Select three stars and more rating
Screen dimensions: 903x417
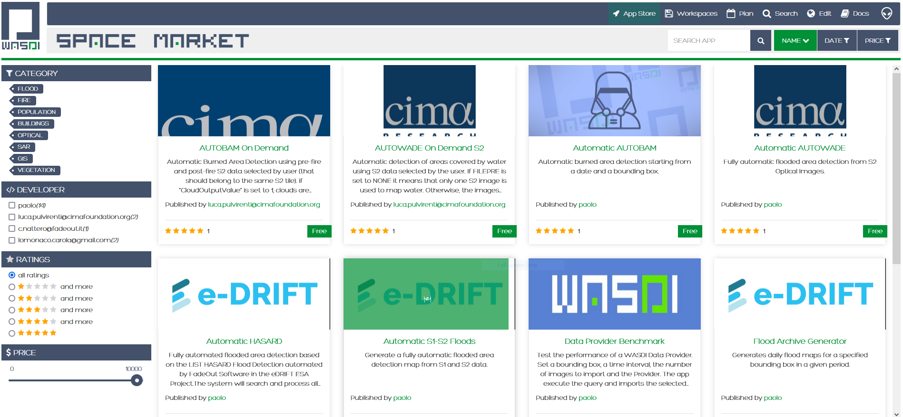12,310
